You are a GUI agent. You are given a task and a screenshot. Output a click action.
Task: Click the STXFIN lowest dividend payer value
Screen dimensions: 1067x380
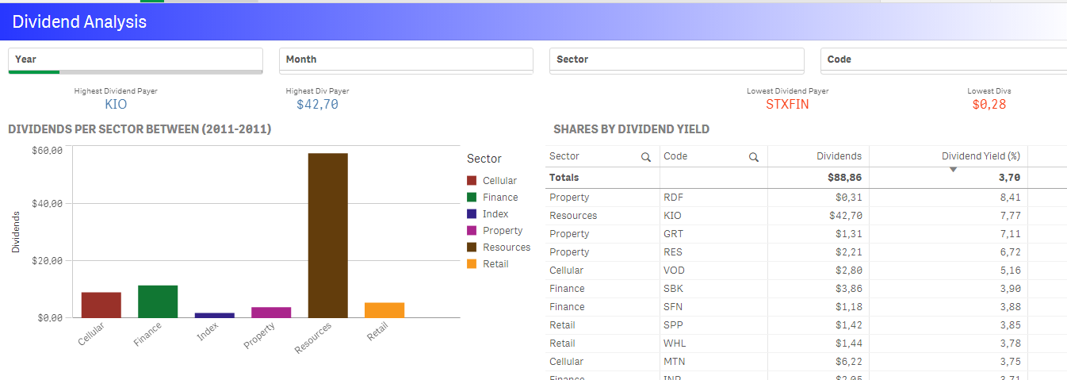coord(787,104)
